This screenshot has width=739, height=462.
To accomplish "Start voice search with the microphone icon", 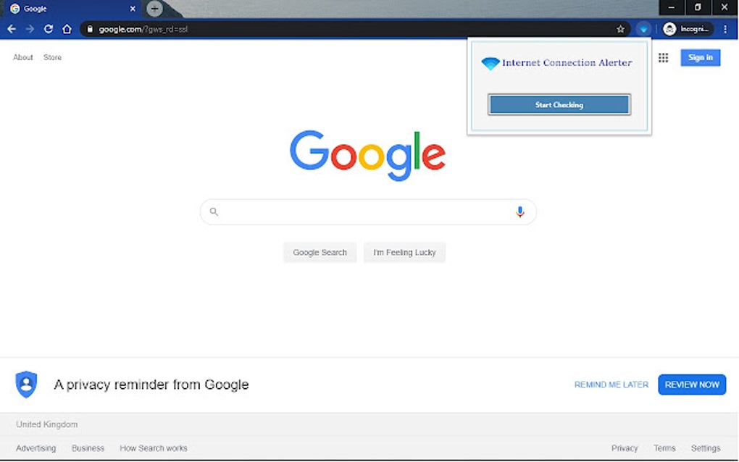I will [519, 211].
